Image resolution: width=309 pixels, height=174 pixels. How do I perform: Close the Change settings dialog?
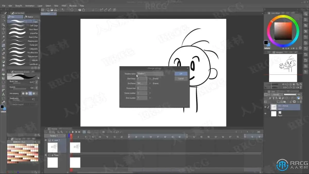pyautogui.click(x=187, y=68)
